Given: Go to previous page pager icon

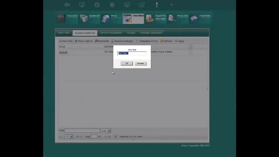Looking at the screenshot, I should point(82,137).
